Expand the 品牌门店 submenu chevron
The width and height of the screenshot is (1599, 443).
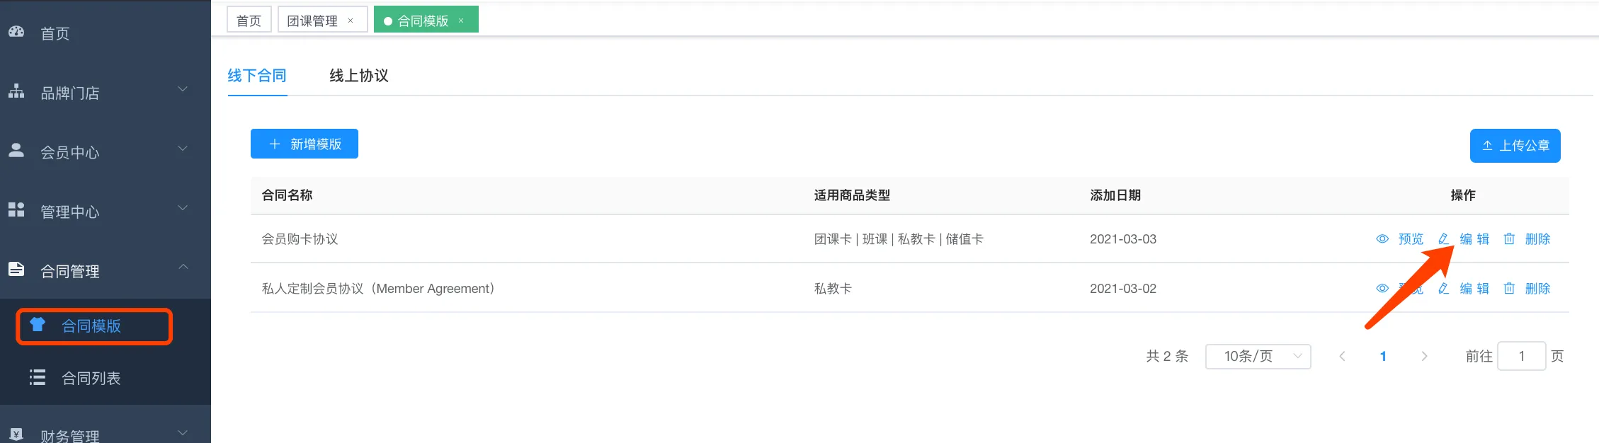coord(183,89)
